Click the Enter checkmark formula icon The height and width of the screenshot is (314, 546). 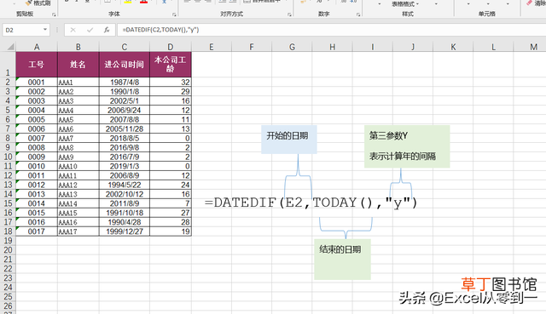(x=90, y=30)
